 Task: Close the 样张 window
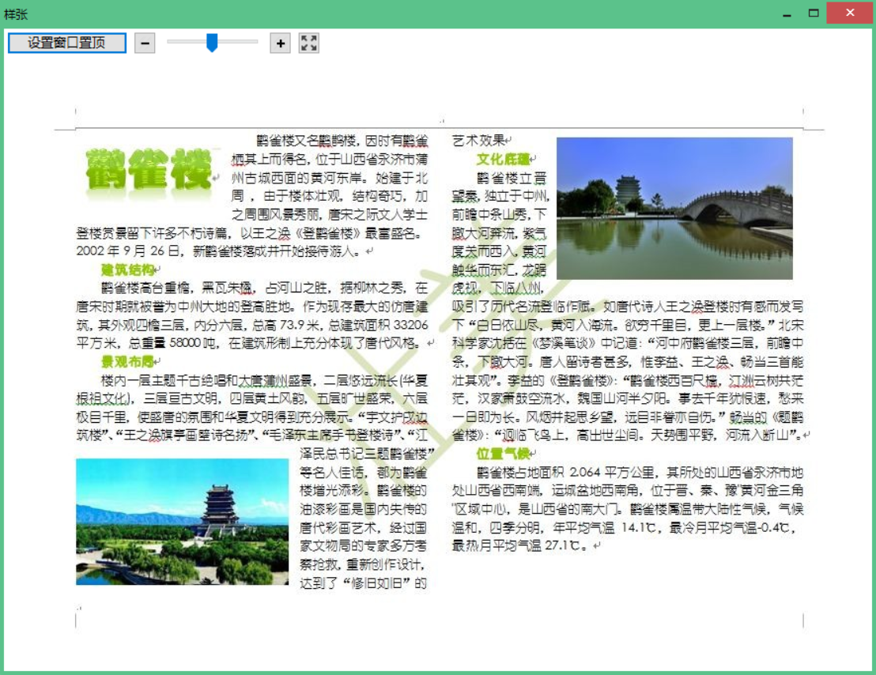(850, 13)
